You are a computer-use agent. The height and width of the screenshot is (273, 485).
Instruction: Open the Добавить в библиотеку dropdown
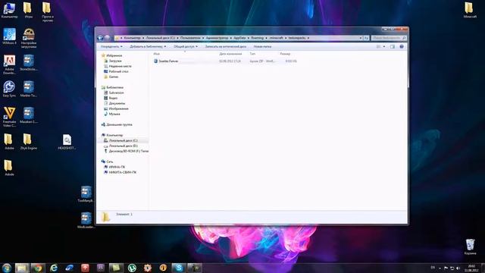pos(148,46)
